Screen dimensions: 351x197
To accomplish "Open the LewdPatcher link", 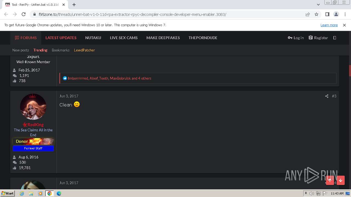I will click(x=84, y=50).
